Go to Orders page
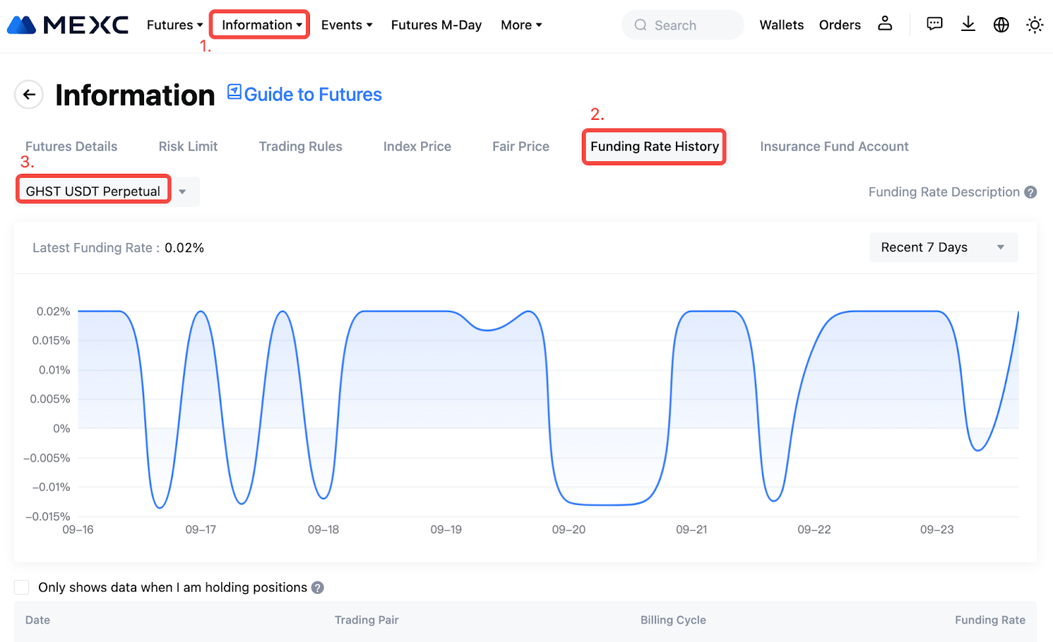 pyautogui.click(x=839, y=25)
